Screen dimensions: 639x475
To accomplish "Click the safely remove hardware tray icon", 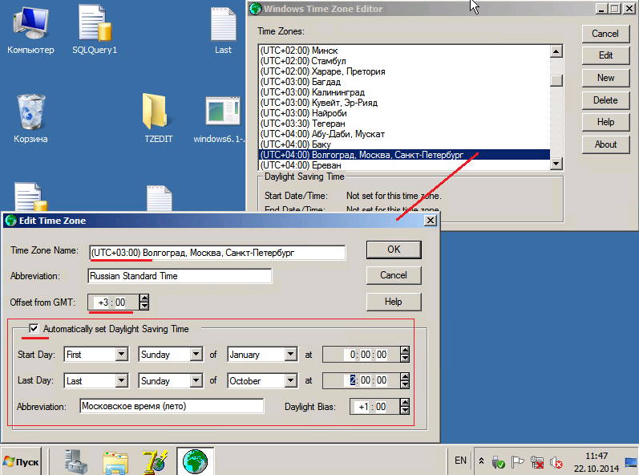I will click(498, 462).
